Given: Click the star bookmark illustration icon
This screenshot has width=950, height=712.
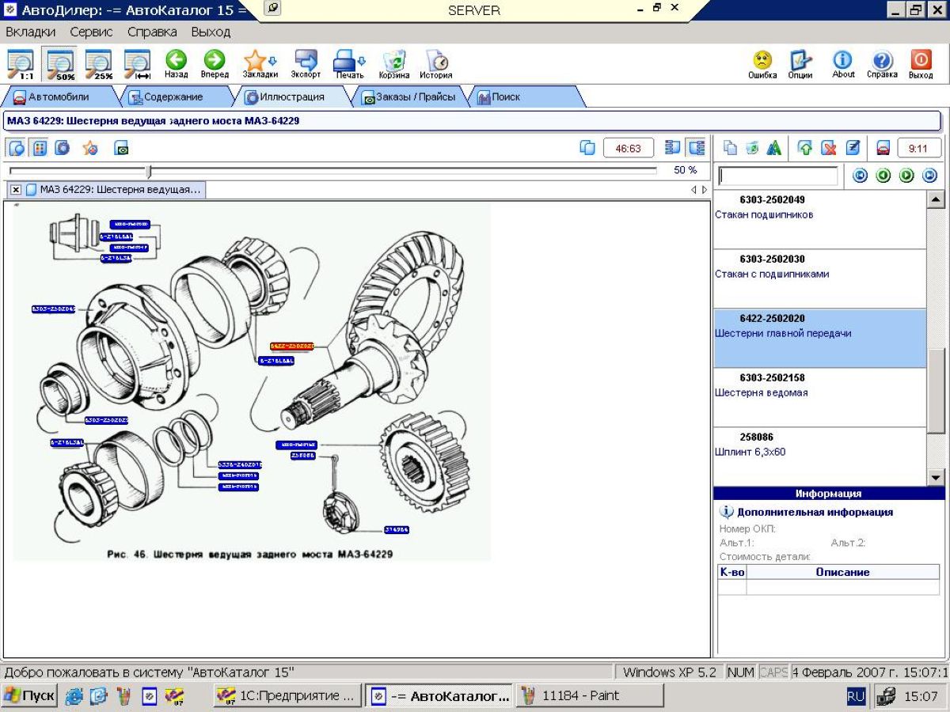Looking at the screenshot, I should coord(89,148).
